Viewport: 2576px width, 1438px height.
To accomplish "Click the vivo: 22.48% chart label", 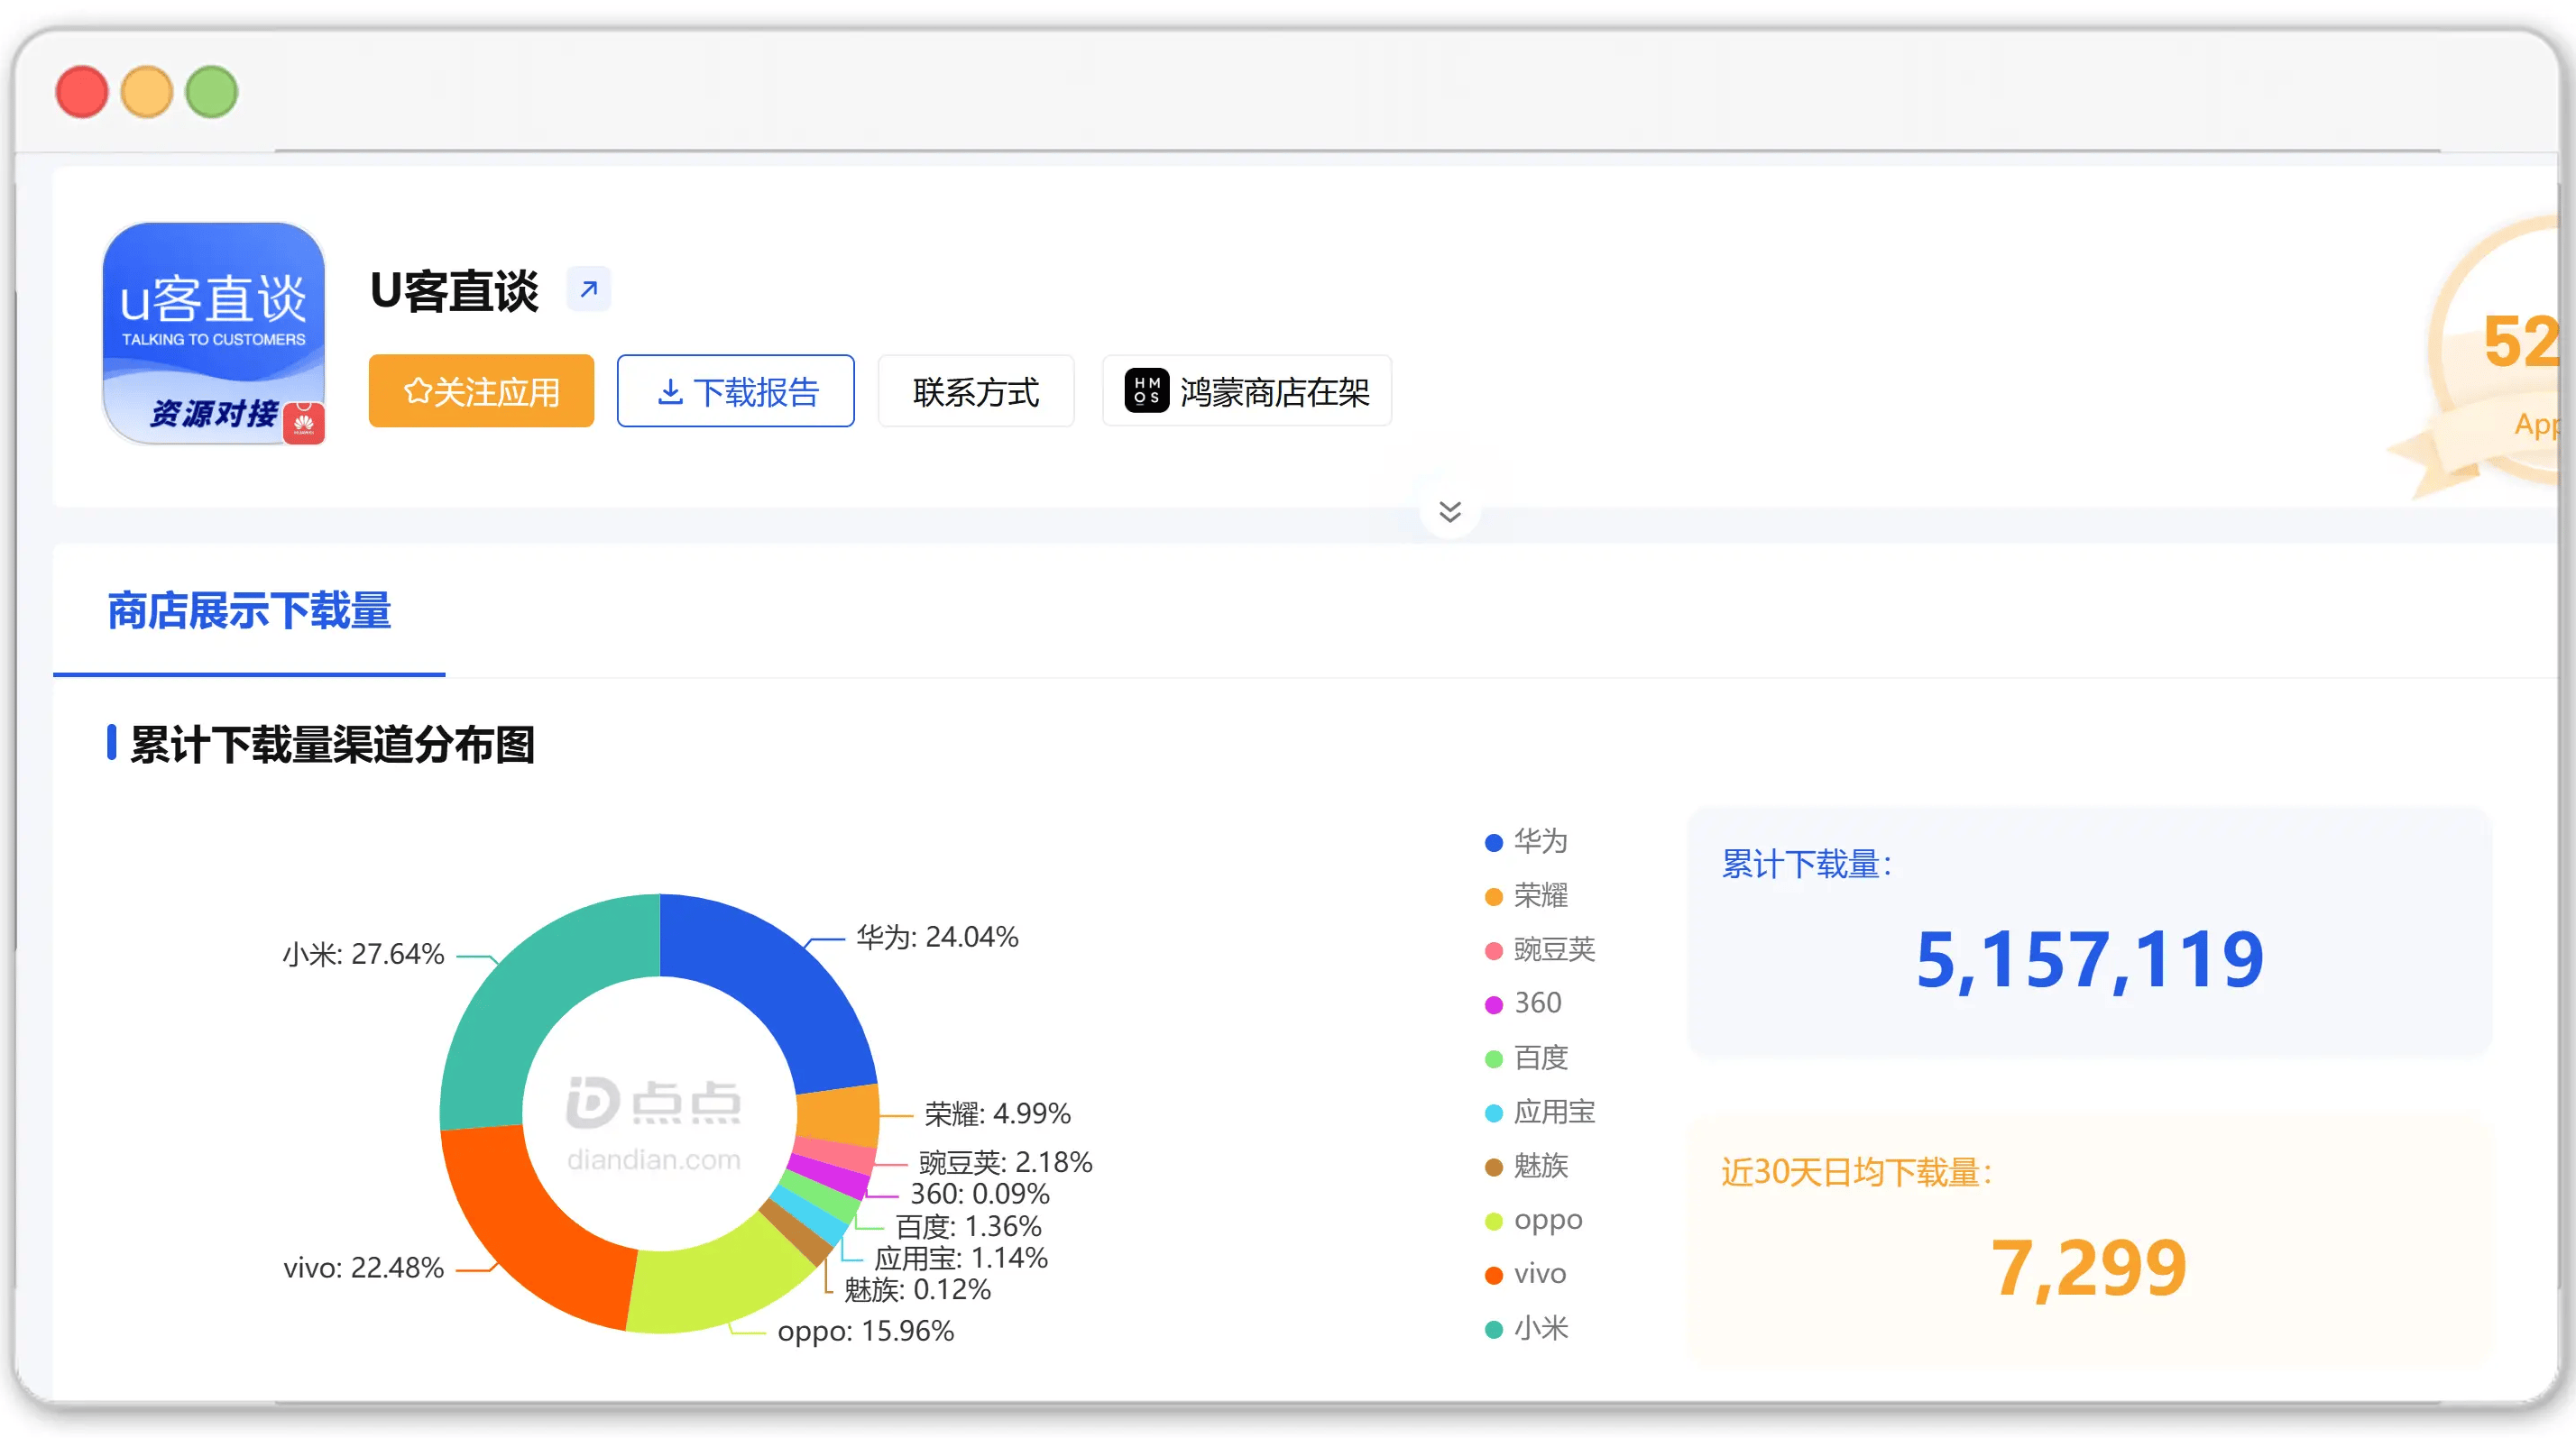I will [363, 1269].
